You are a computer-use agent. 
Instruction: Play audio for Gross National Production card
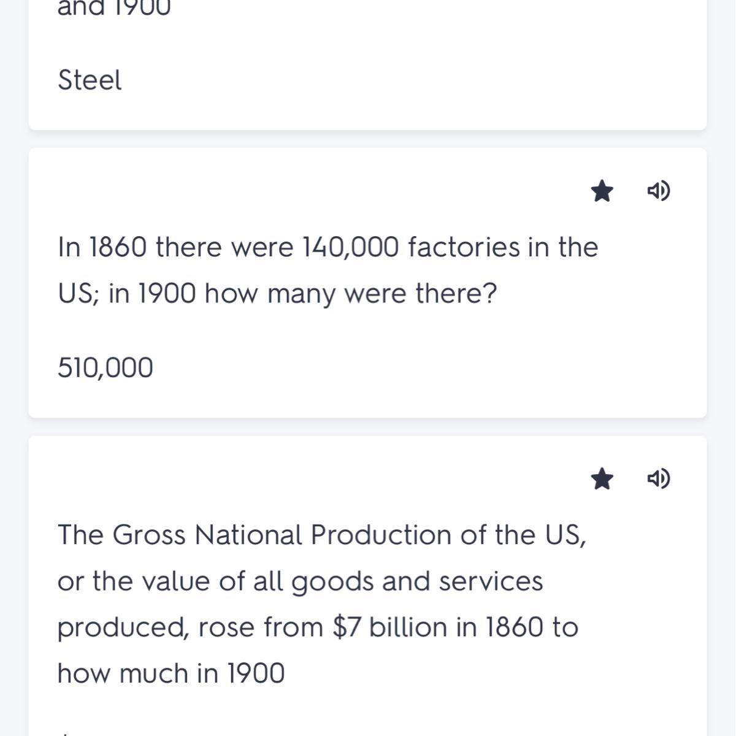[x=659, y=478]
